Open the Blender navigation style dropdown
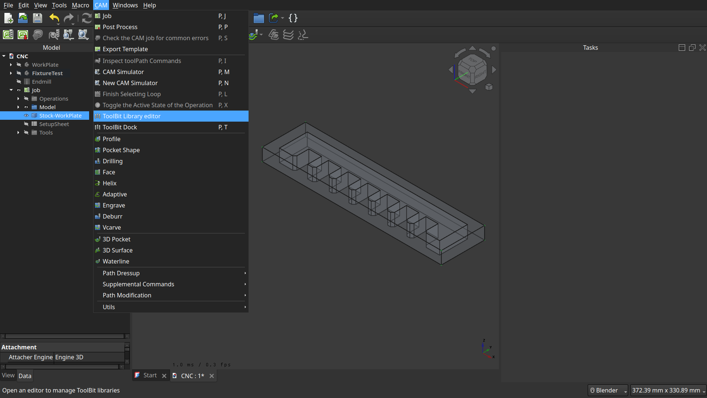The width and height of the screenshot is (707, 398). tap(608, 390)
